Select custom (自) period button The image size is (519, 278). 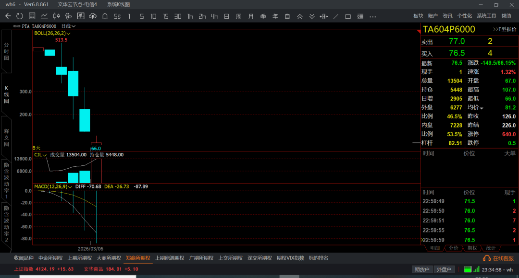[x=287, y=16]
